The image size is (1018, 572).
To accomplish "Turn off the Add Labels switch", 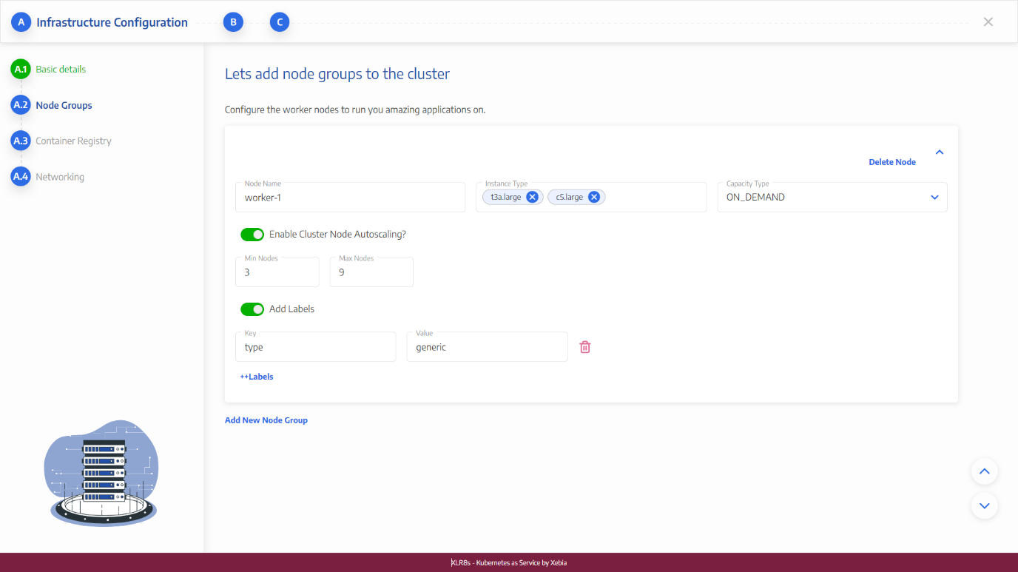I will [252, 309].
